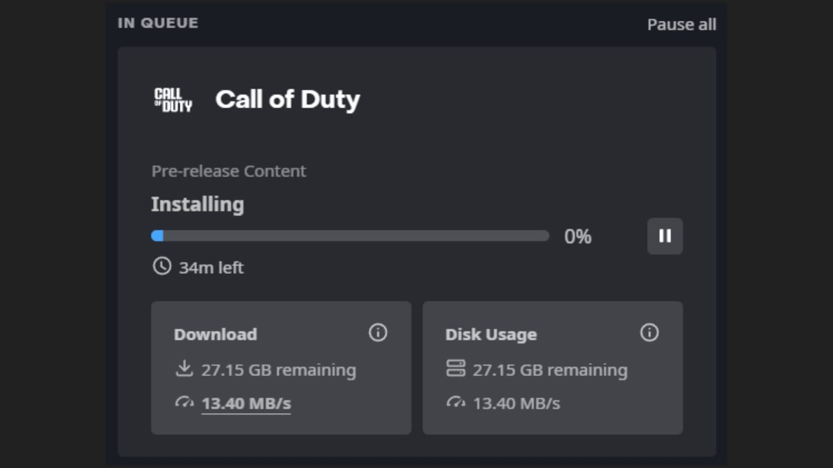Viewport: 833px width, 468px height.
Task: Click the Call of Duty title text
Action: [288, 100]
